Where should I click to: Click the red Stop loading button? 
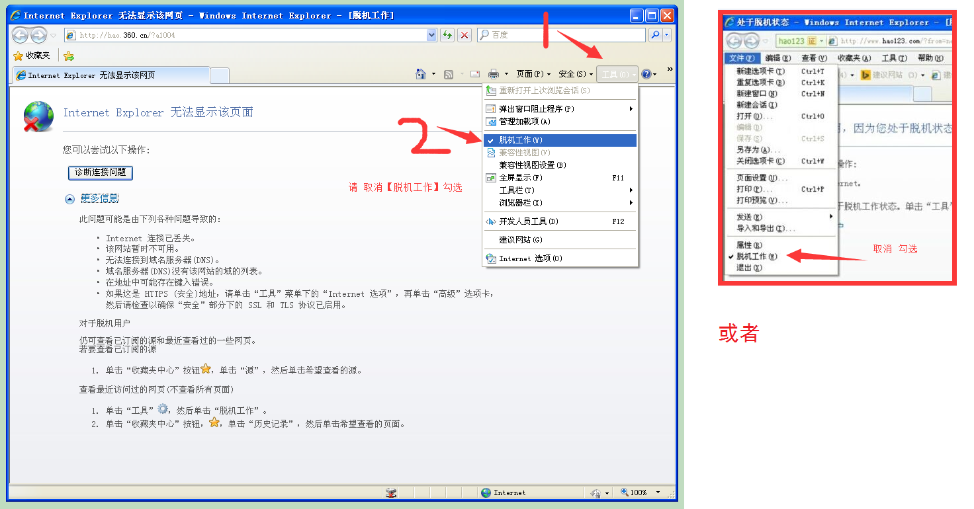click(x=465, y=35)
